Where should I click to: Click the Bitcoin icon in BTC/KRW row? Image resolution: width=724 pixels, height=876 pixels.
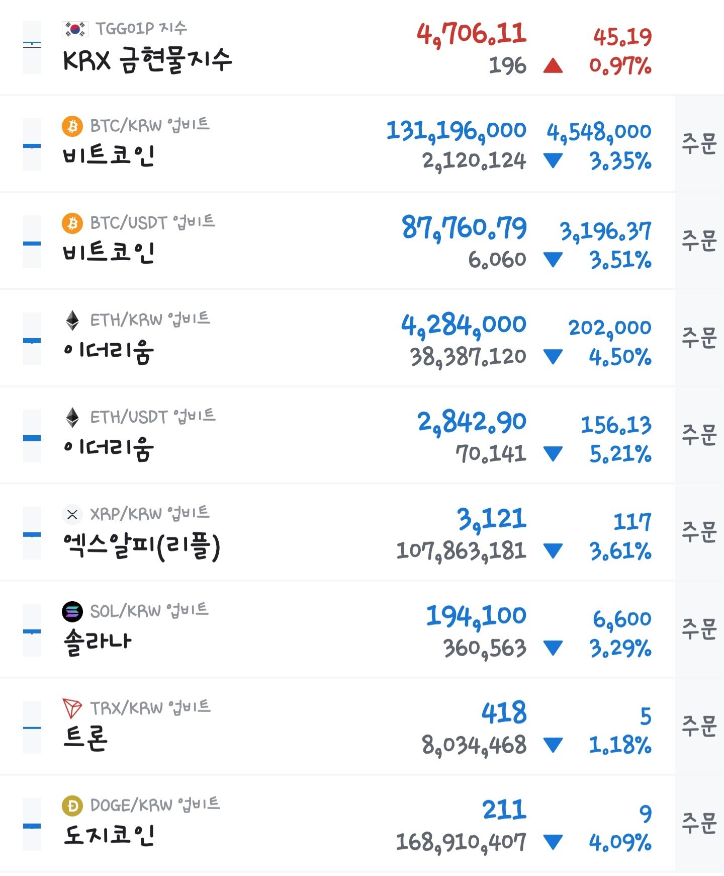pos(72,126)
